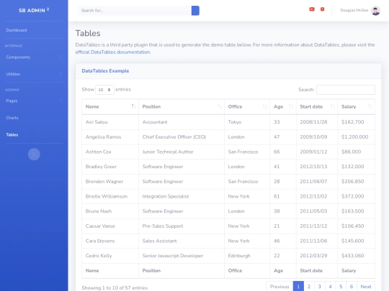Viewport: 389px width, 291px height.
Task: Click the $433,060 salary cell
Action: (357, 256)
